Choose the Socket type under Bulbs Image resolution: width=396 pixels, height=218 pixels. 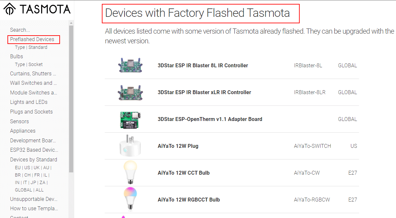[36, 64]
